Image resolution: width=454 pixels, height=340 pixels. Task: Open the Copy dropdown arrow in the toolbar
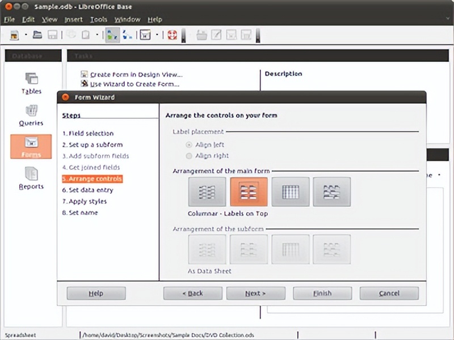[96, 35]
